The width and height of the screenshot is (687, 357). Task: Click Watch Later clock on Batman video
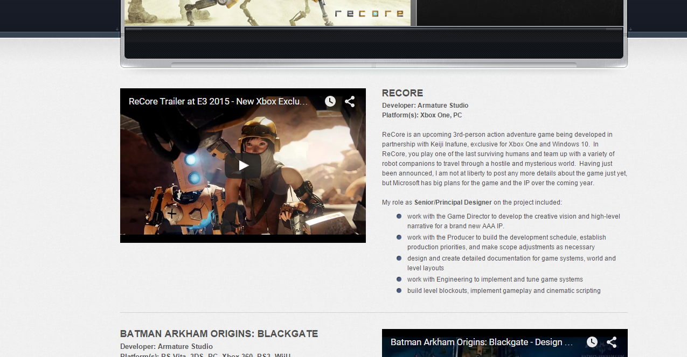(592, 342)
